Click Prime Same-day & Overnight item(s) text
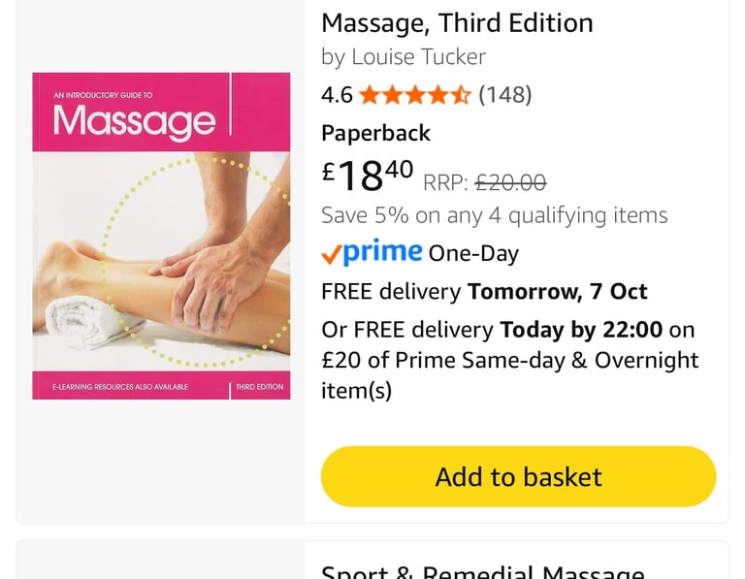Image resolution: width=745 pixels, height=579 pixels. pos(510,375)
